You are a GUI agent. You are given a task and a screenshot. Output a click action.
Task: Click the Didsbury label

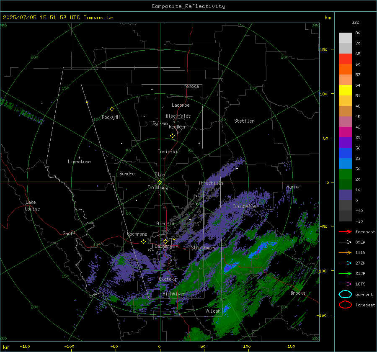pos(158,188)
